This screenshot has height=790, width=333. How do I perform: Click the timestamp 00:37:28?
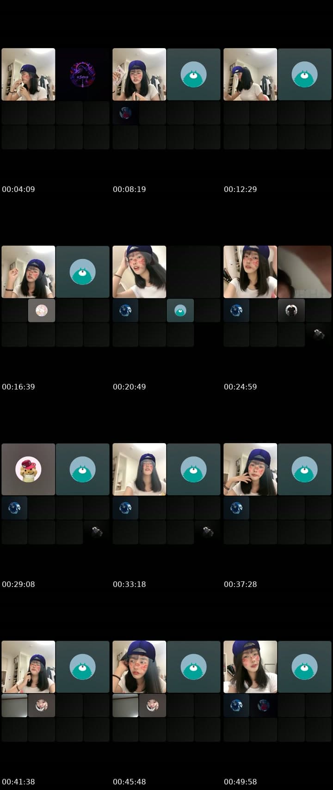point(240,584)
